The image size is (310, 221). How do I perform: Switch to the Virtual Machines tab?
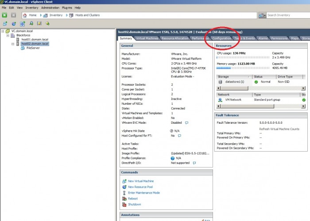(147, 38)
